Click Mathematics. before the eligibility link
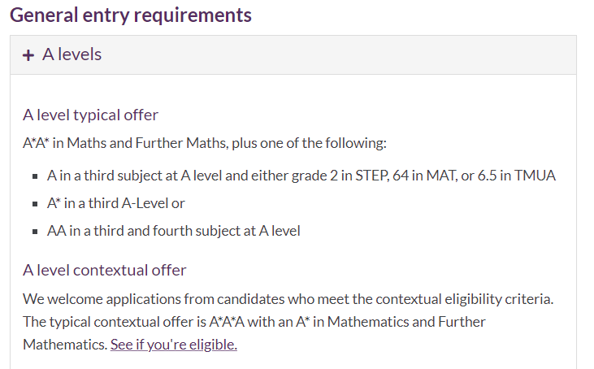Viewport: 594px width, 369px height. click(65, 345)
